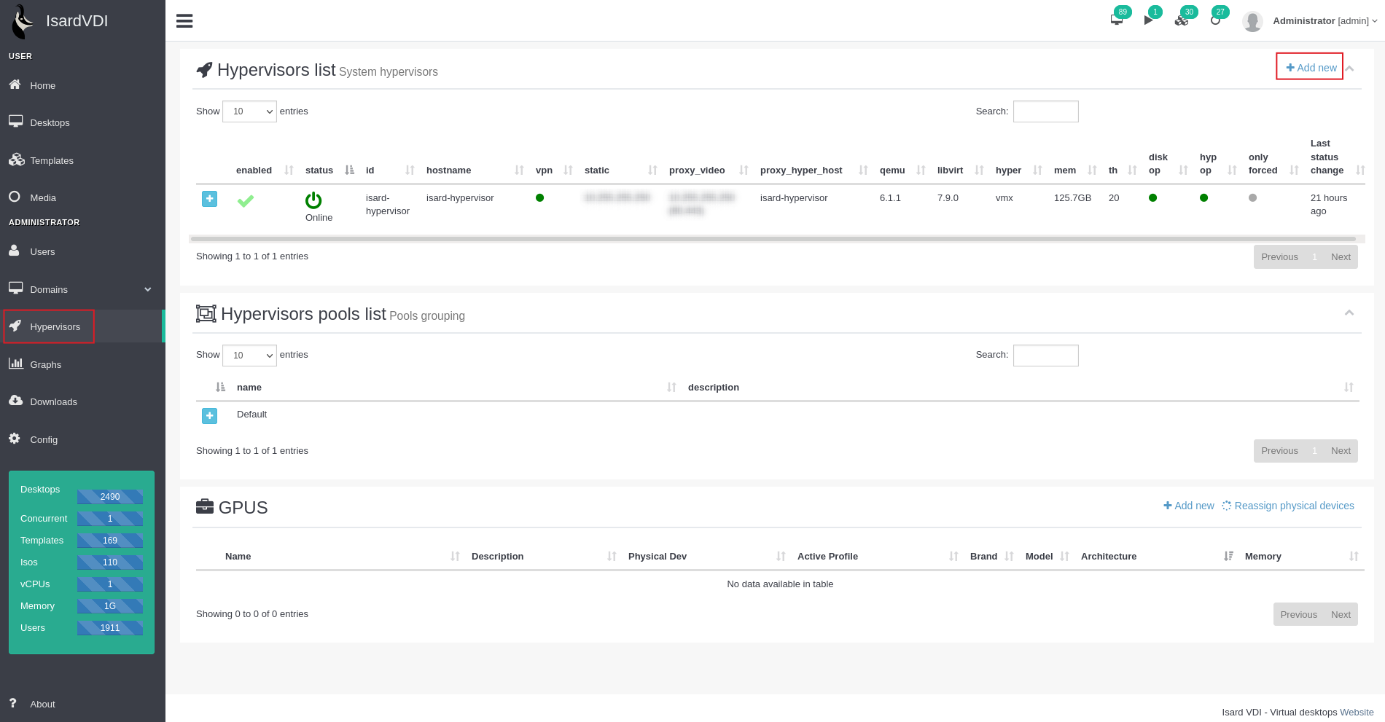Expand the Default pool row
The height and width of the screenshot is (722, 1385).
click(x=209, y=415)
